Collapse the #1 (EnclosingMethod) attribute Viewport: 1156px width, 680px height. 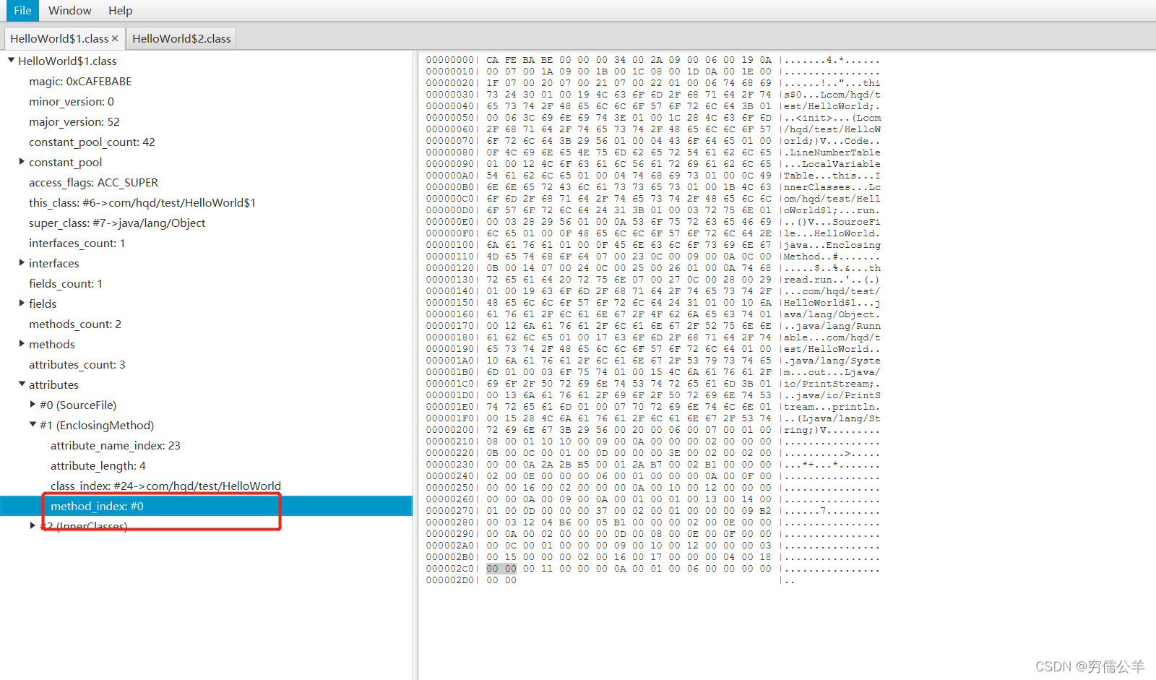click(x=33, y=425)
